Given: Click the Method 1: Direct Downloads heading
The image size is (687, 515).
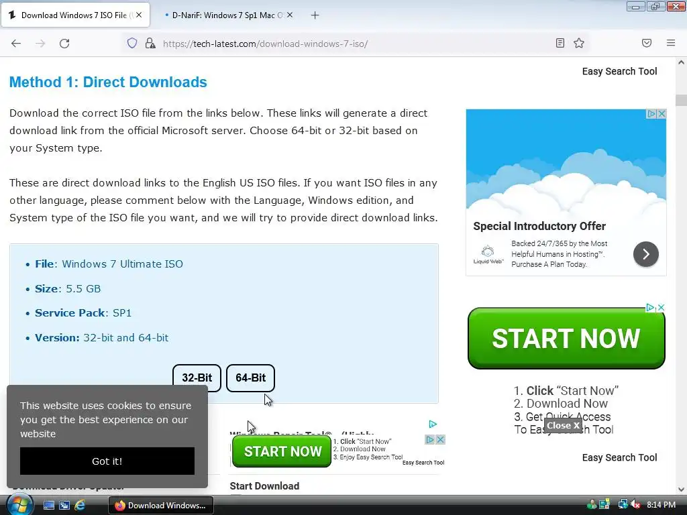Looking at the screenshot, I should click(x=108, y=82).
